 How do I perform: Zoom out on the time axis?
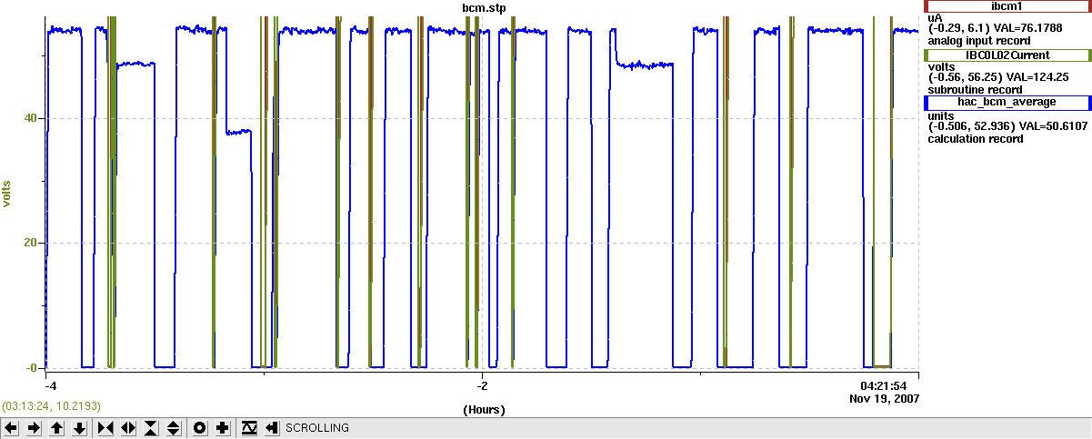[x=128, y=427]
